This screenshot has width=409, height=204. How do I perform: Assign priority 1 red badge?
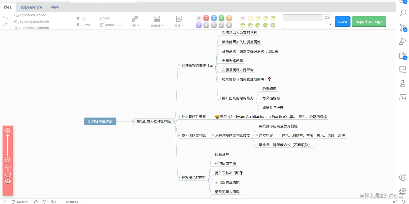coord(206,18)
